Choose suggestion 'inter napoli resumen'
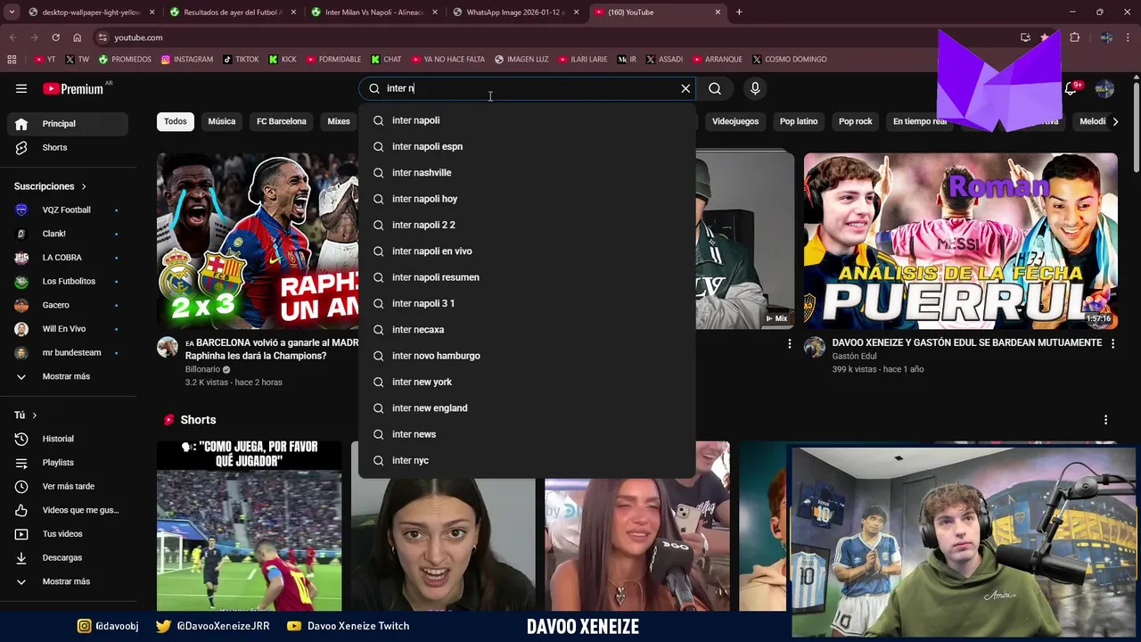Screen dimensions: 1141x642 [527, 277]
